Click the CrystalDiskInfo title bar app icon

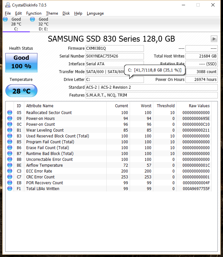(7, 5)
